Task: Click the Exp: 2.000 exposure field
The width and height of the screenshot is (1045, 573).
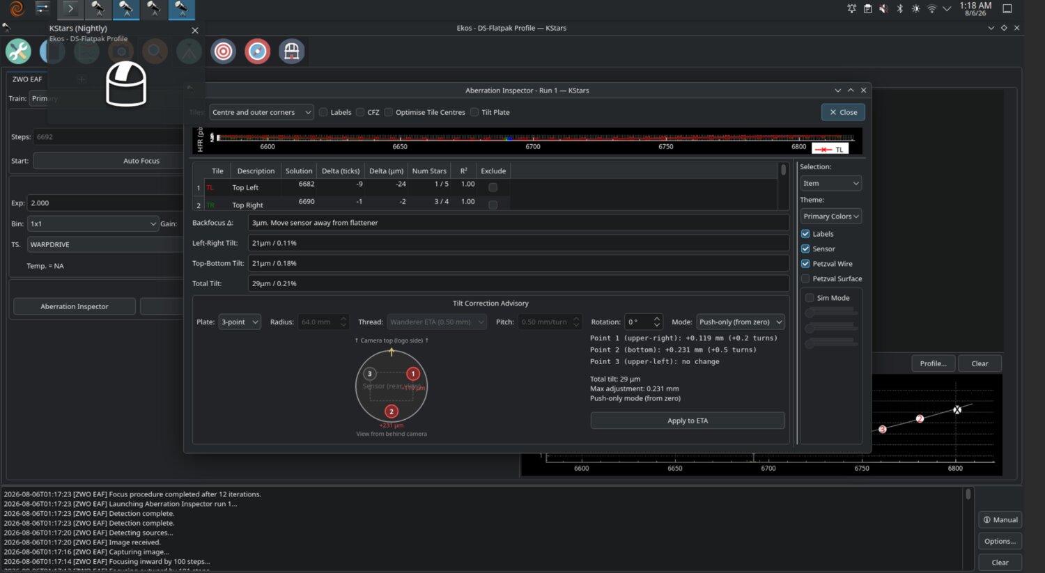Action: (104, 203)
